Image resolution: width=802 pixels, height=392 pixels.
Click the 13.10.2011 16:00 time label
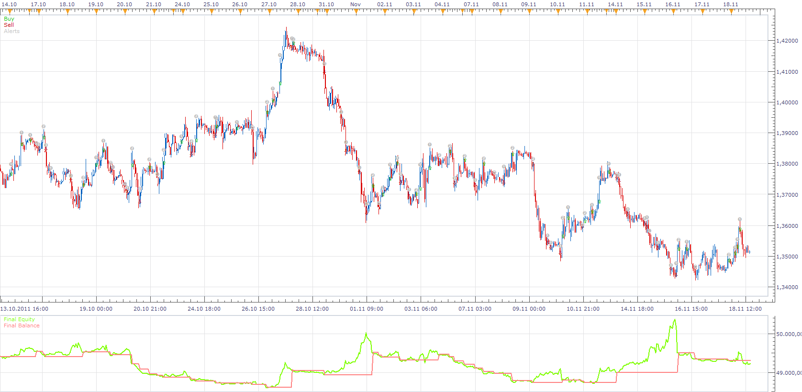pos(24,309)
